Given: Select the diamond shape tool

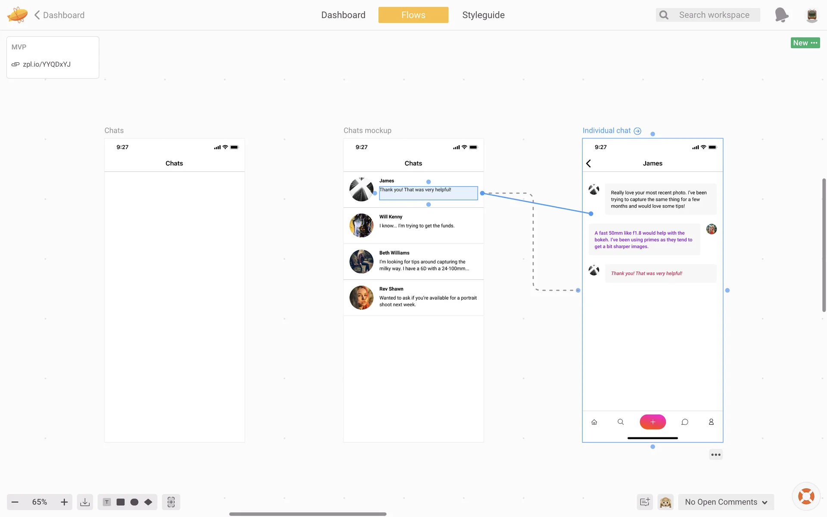Looking at the screenshot, I should pyautogui.click(x=148, y=502).
